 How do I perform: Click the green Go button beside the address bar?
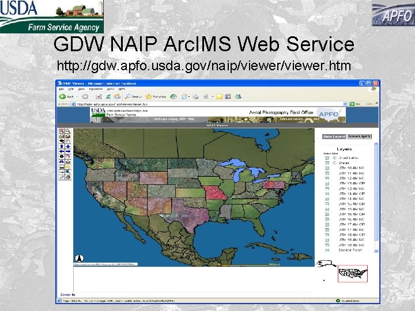pos(354,104)
